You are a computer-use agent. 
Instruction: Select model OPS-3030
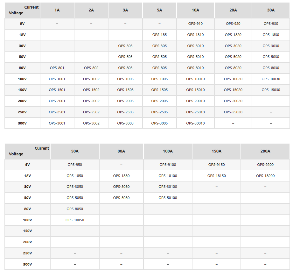point(271,46)
